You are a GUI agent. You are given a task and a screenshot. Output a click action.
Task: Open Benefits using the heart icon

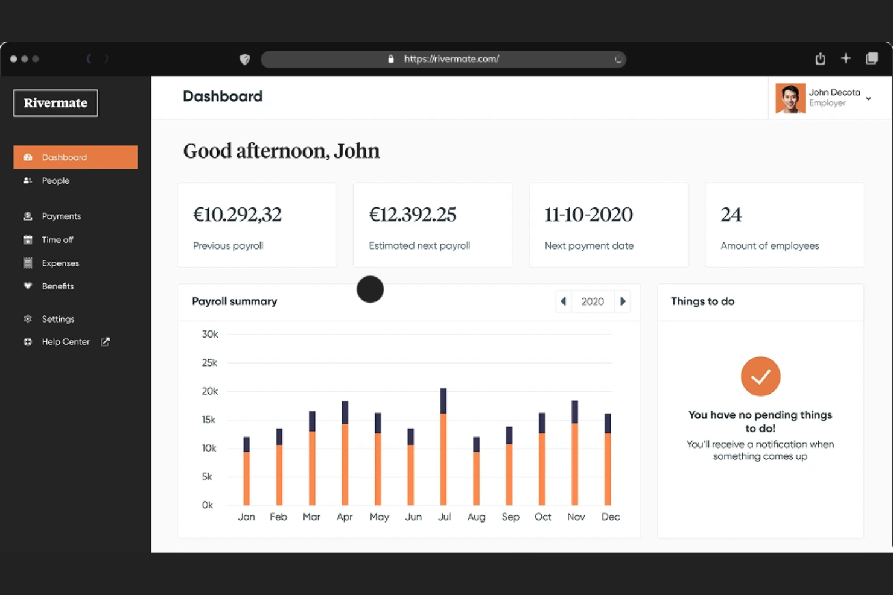pyautogui.click(x=28, y=286)
